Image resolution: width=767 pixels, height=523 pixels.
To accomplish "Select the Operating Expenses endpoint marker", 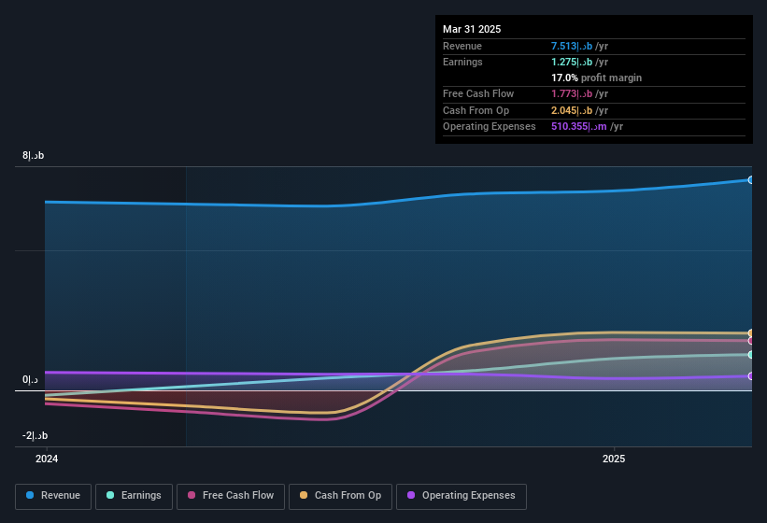I will point(751,375).
